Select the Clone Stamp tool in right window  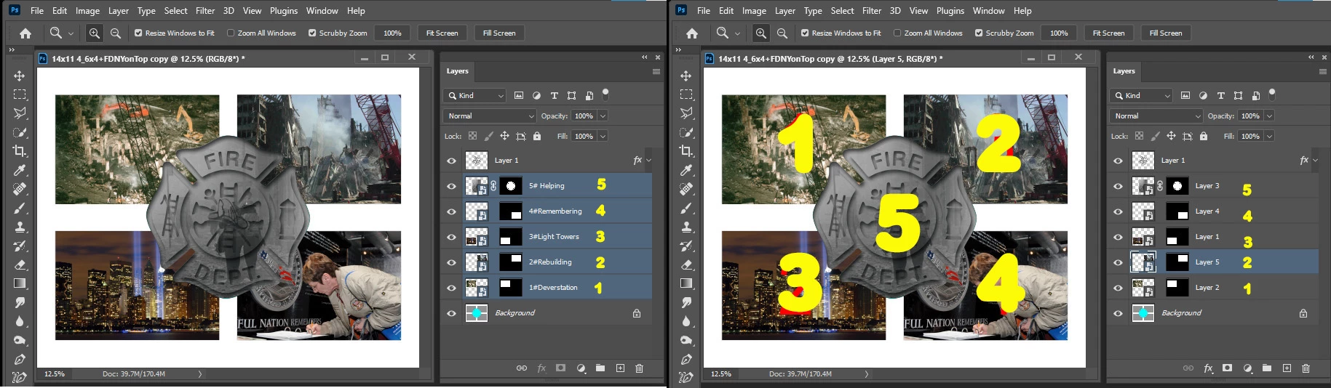[686, 227]
